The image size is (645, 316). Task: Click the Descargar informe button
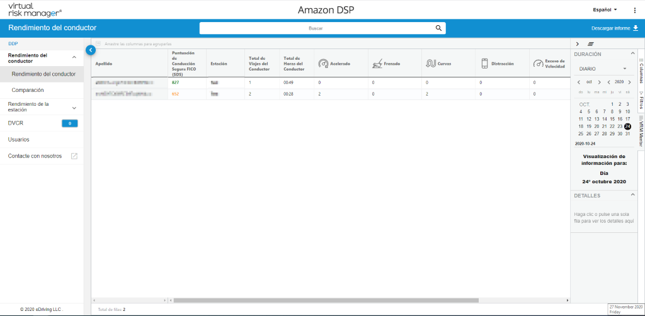615,28
